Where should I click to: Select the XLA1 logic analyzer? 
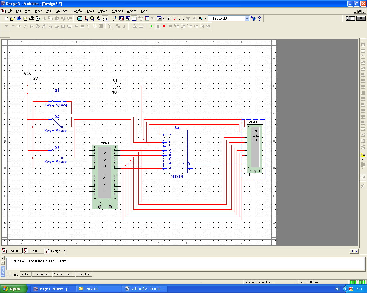pyautogui.click(x=255, y=149)
